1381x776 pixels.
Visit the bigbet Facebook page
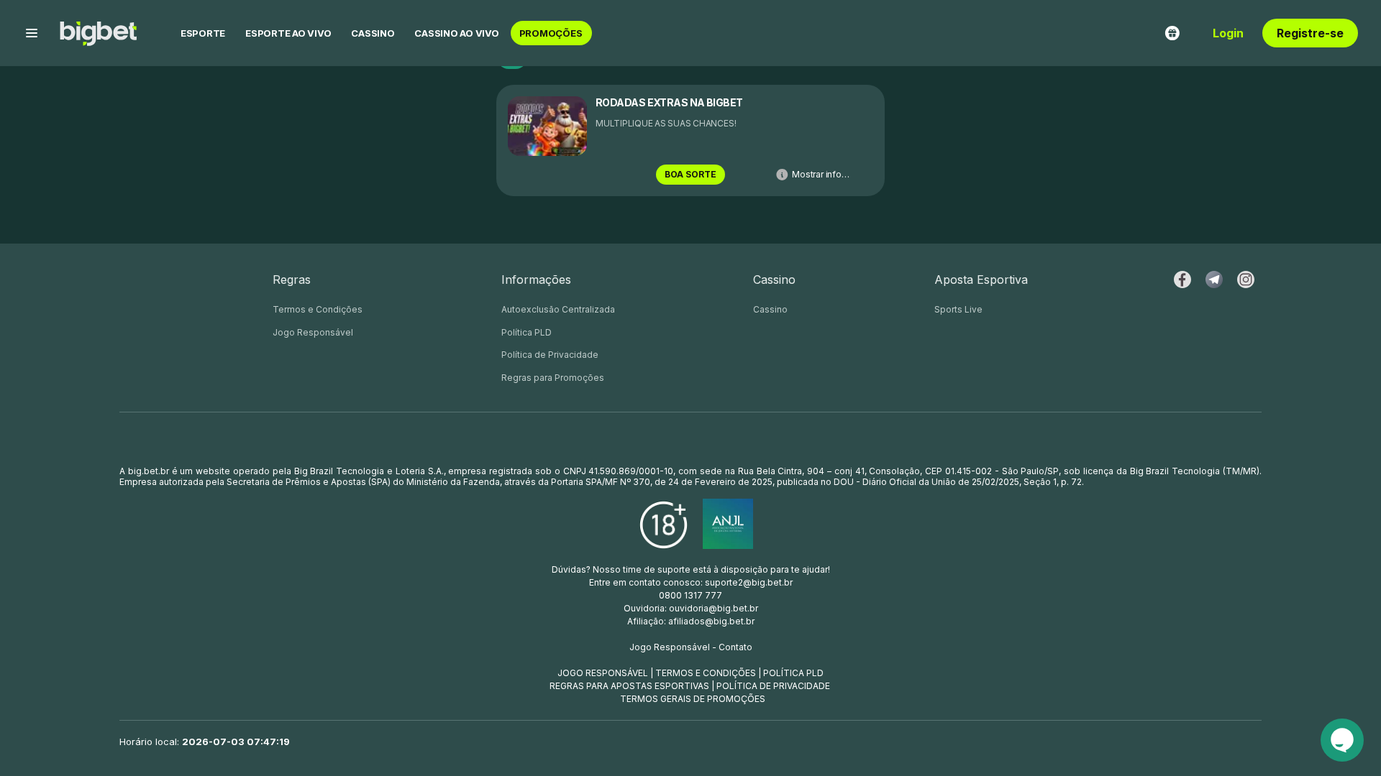(1182, 280)
